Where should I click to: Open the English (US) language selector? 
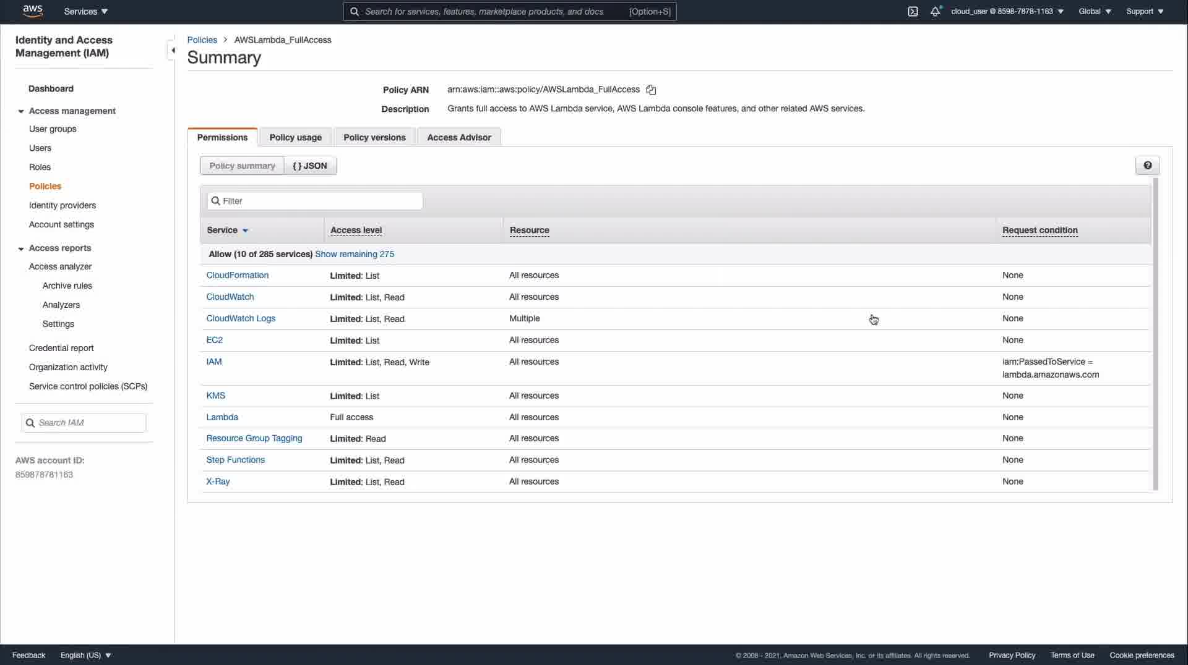(85, 655)
